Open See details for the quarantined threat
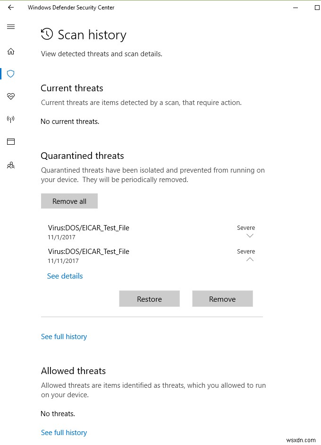321x445 pixels. click(65, 276)
